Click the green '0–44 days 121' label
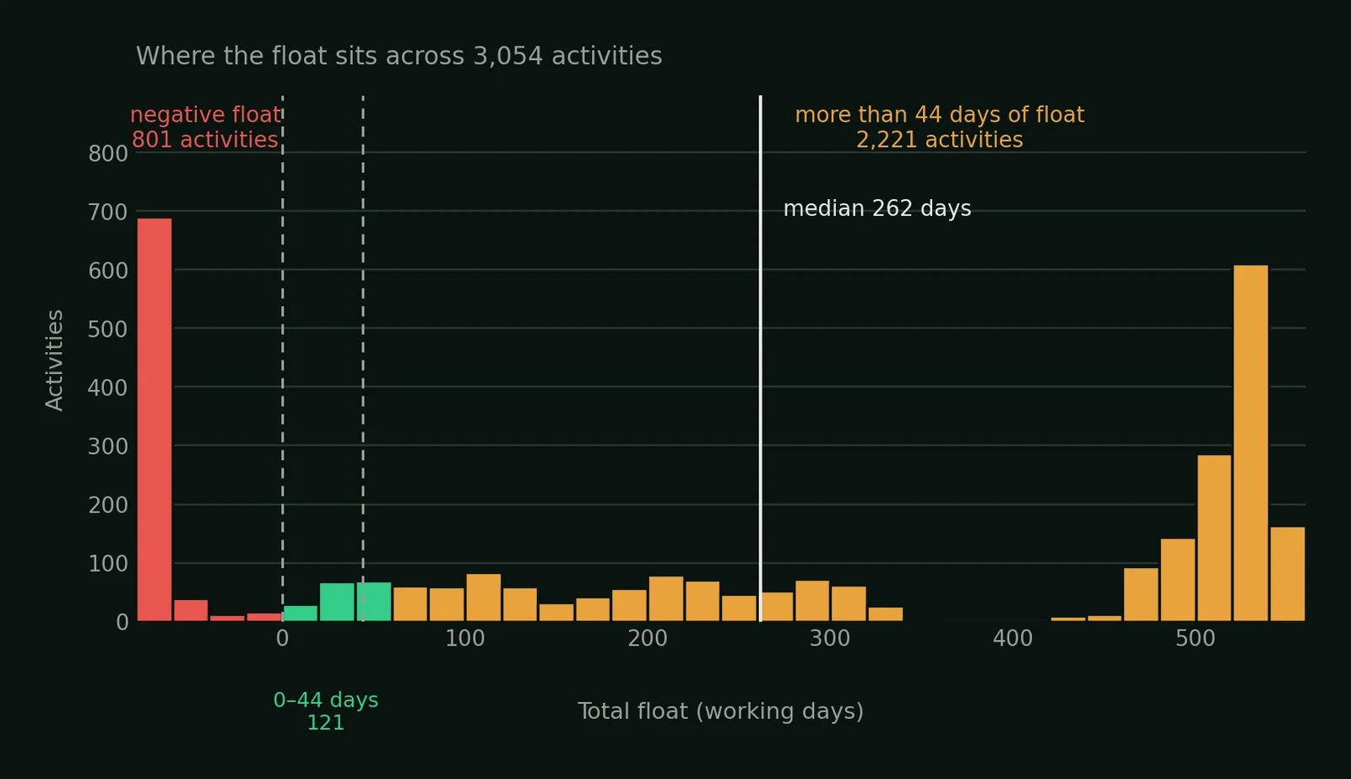 [x=326, y=711]
